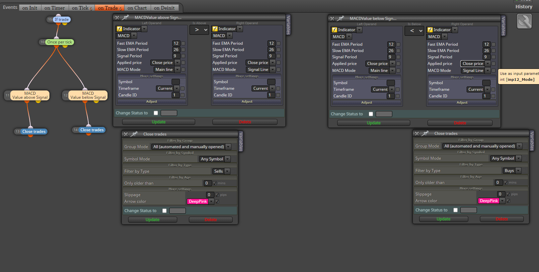Pin the Buys Close trades panel

click(425, 134)
